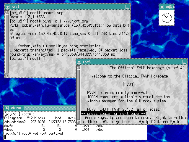Click the block cursor in xterm
The image size is (189, 142).
5,137
